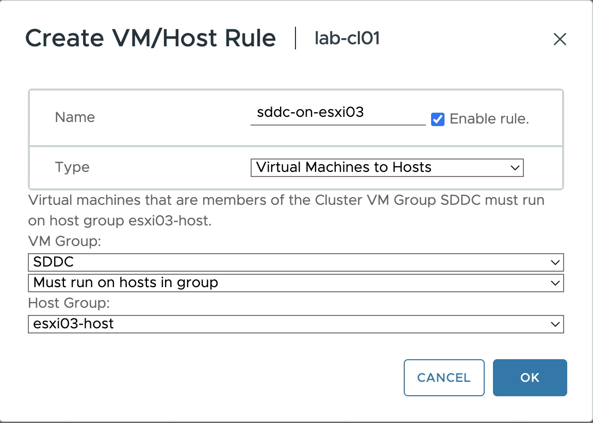Click the rule Name input field
593x423 pixels.
click(337, 113)
